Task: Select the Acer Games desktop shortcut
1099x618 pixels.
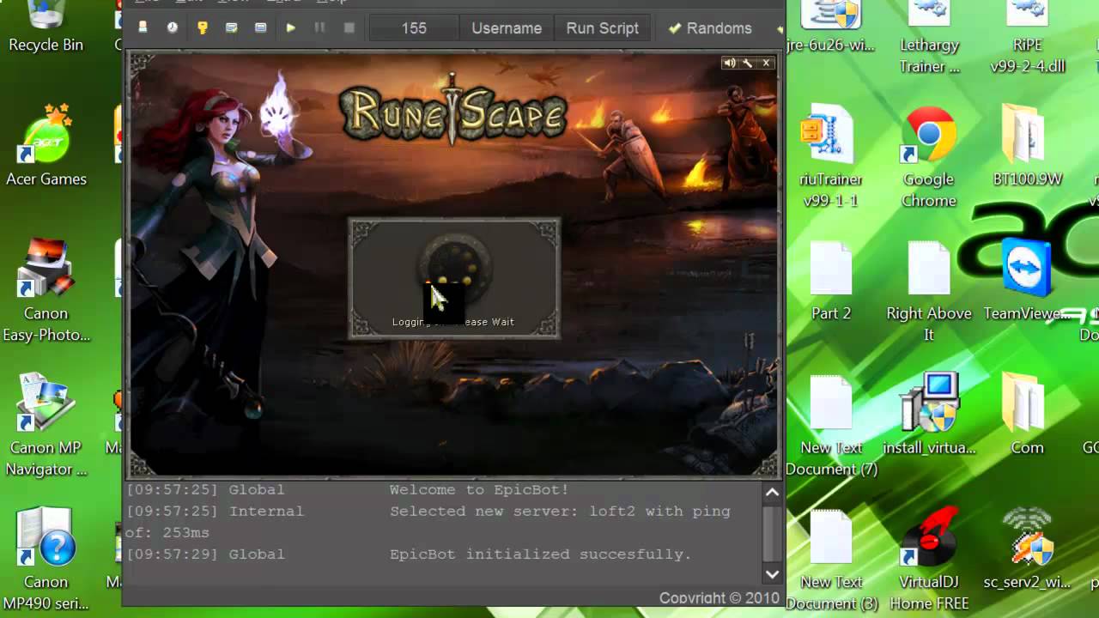Action: coord(46,146)
